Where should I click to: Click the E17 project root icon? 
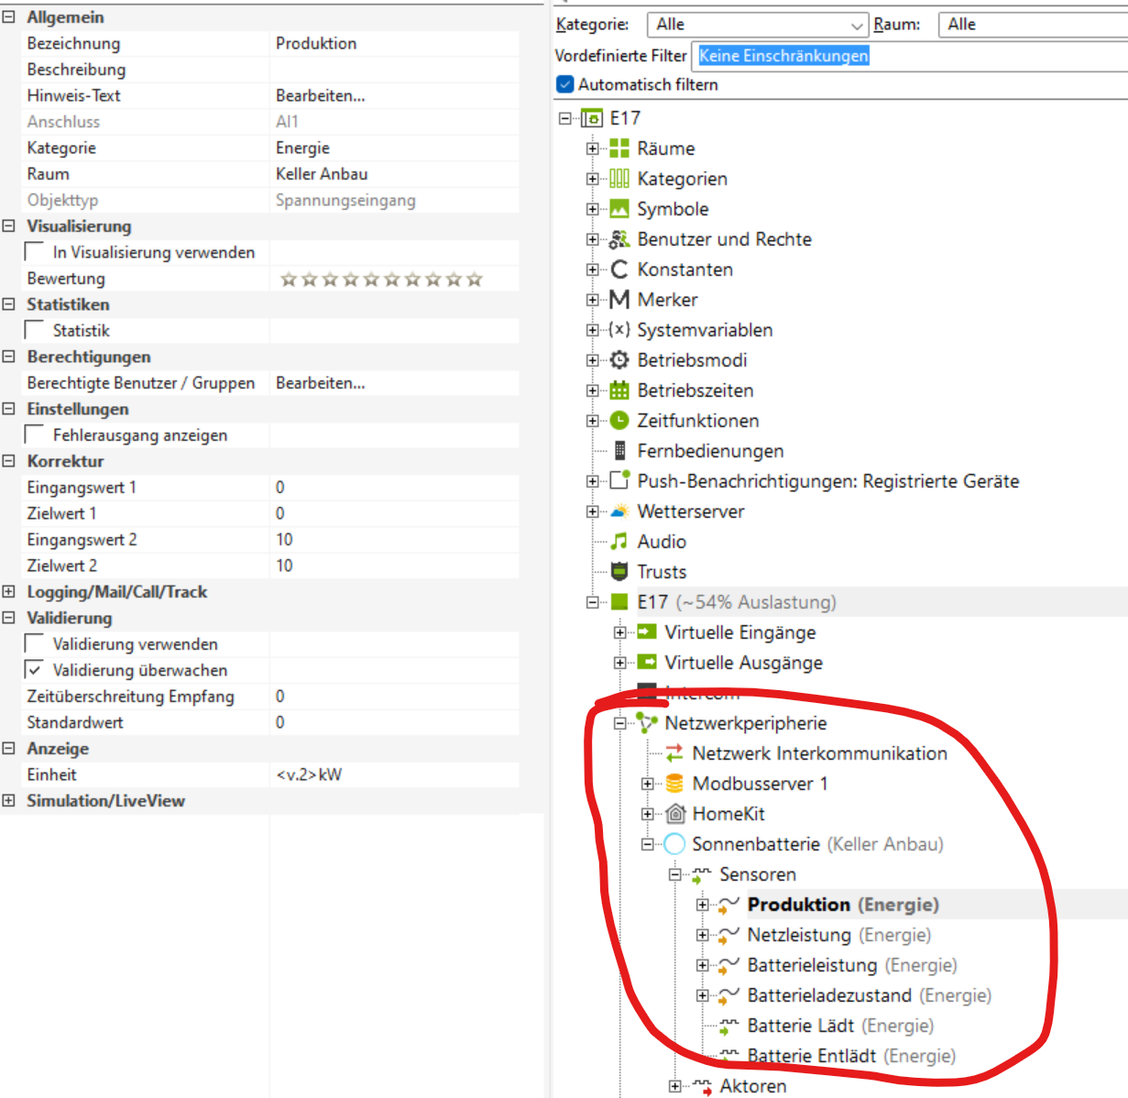click(593, 118)
